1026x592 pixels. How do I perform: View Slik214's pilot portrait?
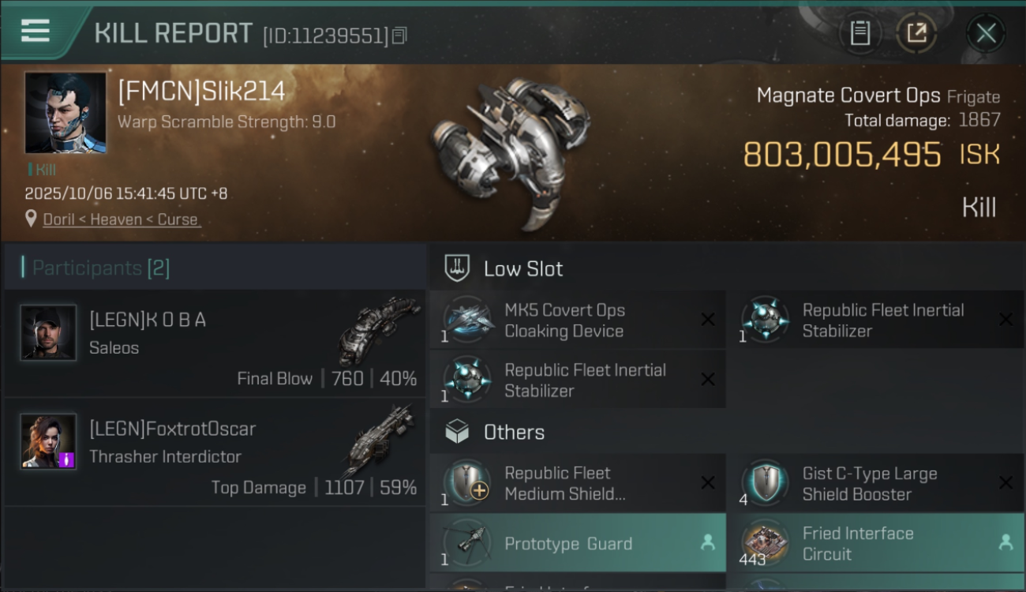[x=66, y=113]
